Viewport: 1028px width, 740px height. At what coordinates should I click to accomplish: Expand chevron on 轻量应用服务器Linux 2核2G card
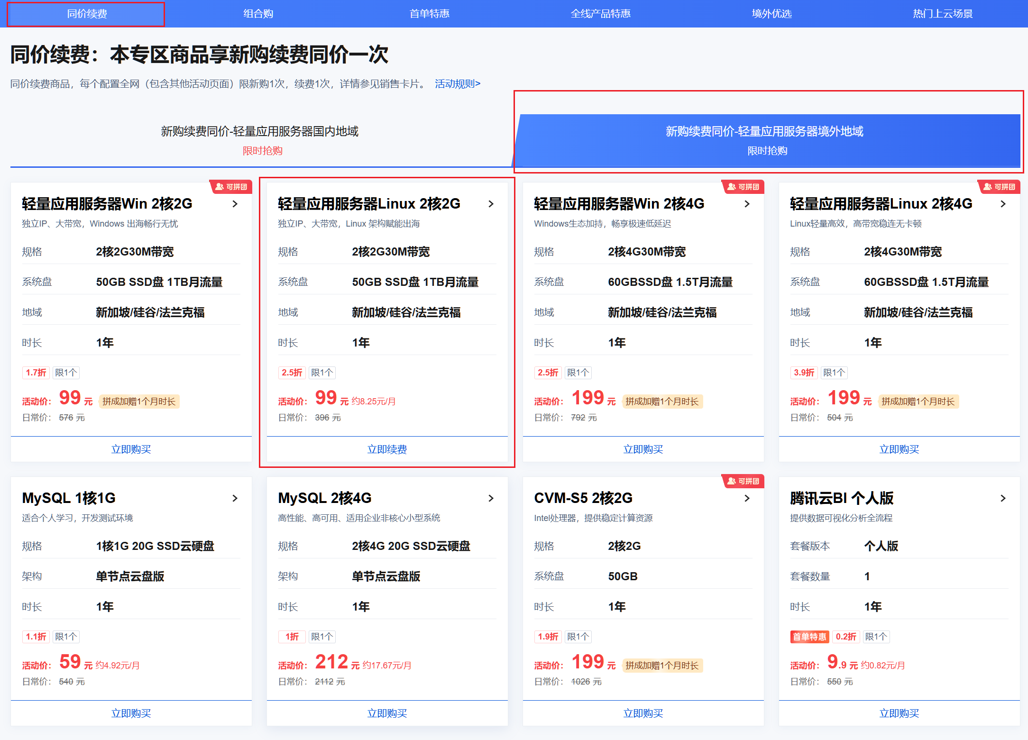click(x=491, y=204)
